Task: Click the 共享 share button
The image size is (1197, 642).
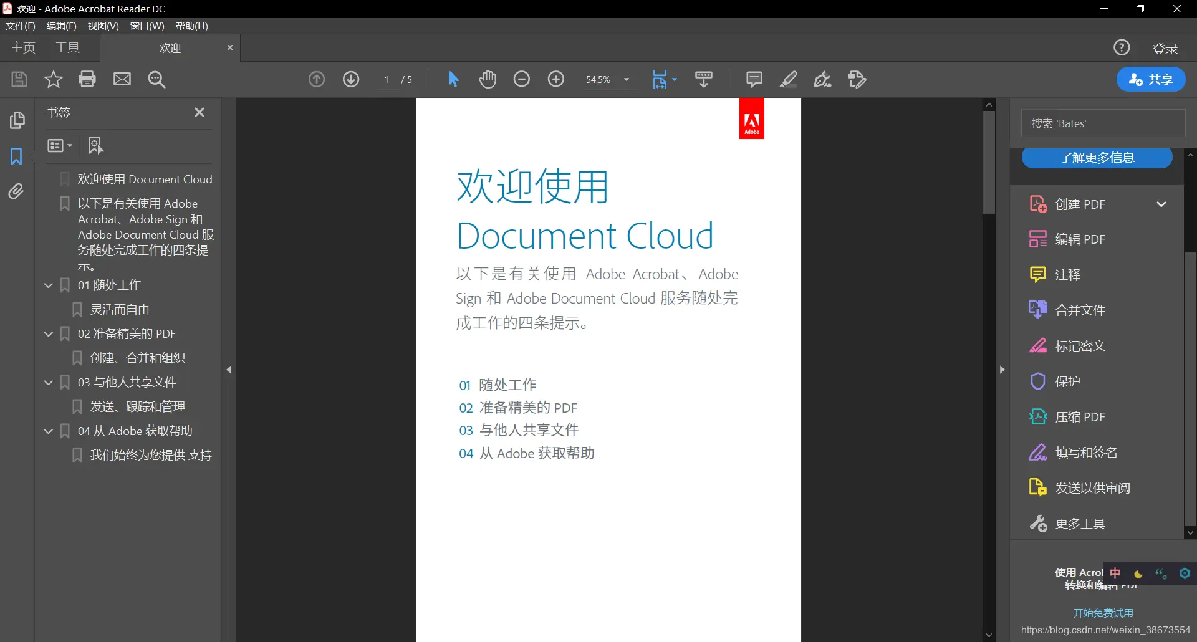Action: pos(1151,79)
